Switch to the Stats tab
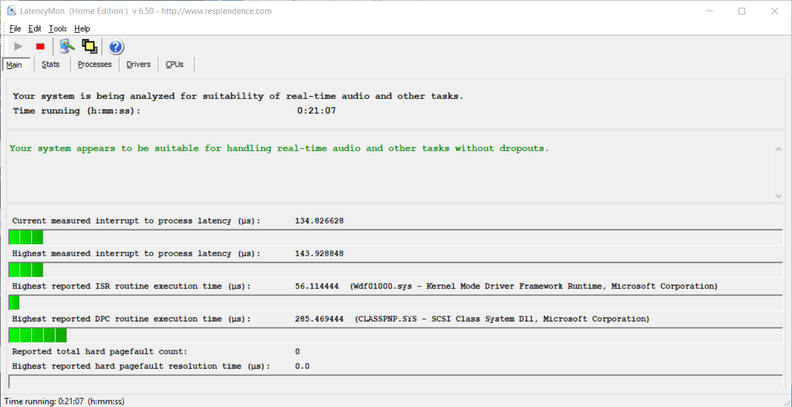Screen dimensions: 792x407 51,64
